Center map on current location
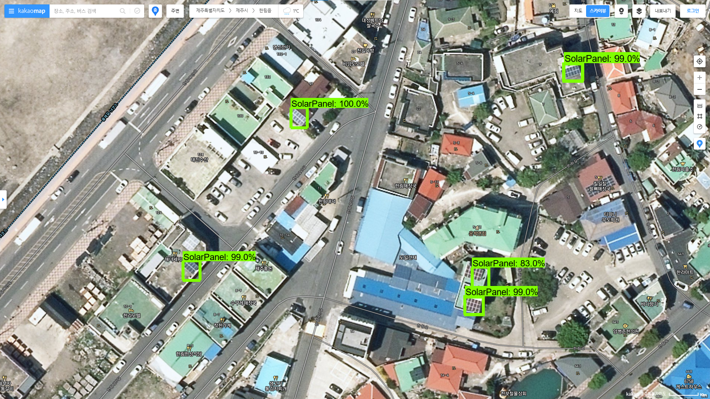The height and width of the screenshot is (399, 710). 699,61
